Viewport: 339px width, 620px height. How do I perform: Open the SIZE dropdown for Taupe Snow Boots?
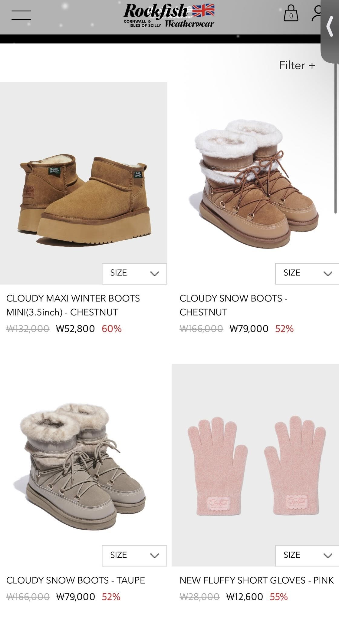134,556
